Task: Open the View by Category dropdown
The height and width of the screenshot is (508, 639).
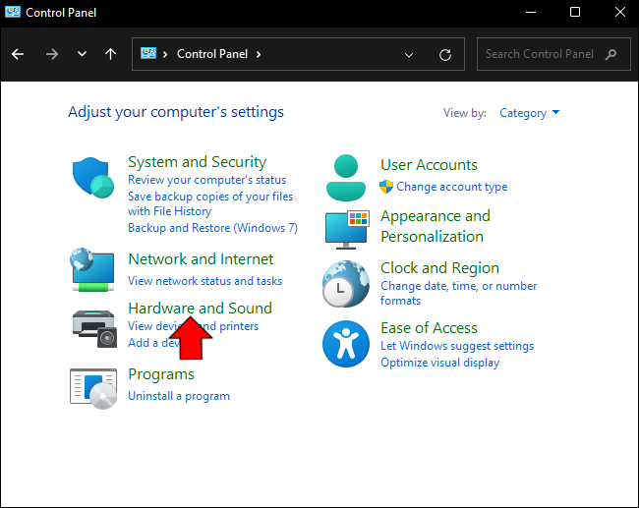Action: [x=529, y=113]
